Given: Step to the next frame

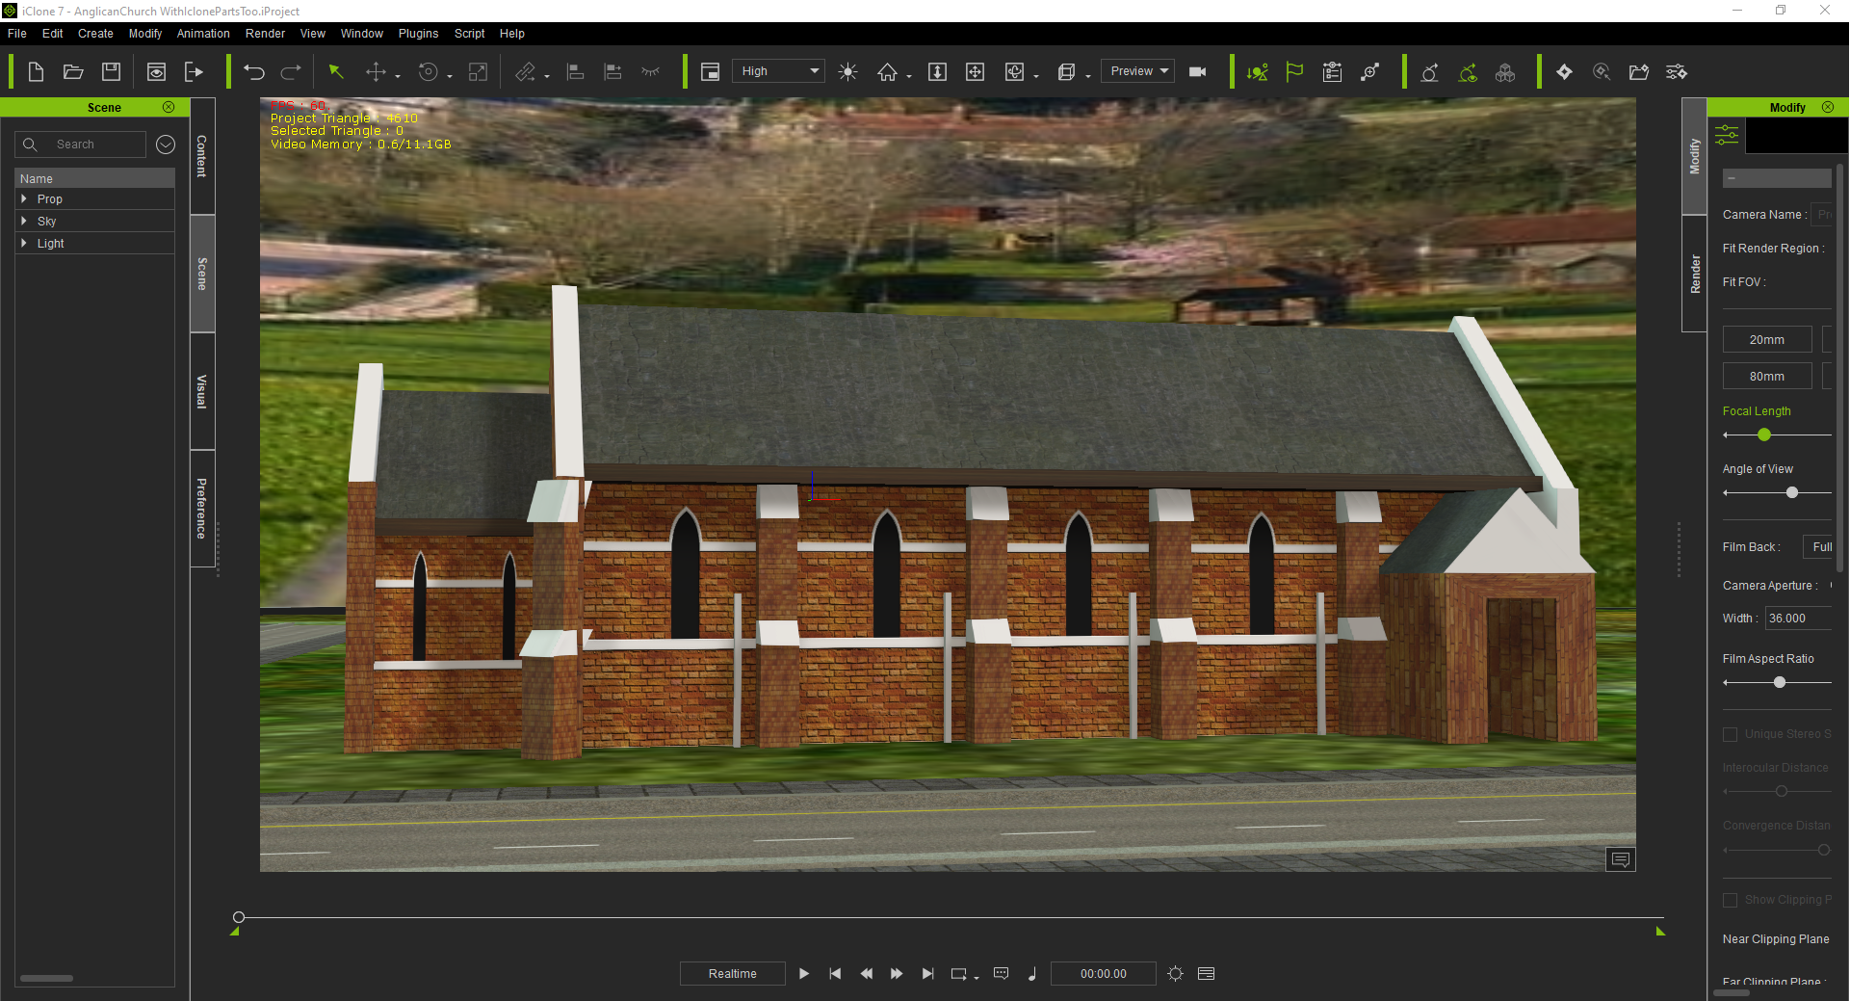Looking at the screenshot, I should tap(897, 974).
